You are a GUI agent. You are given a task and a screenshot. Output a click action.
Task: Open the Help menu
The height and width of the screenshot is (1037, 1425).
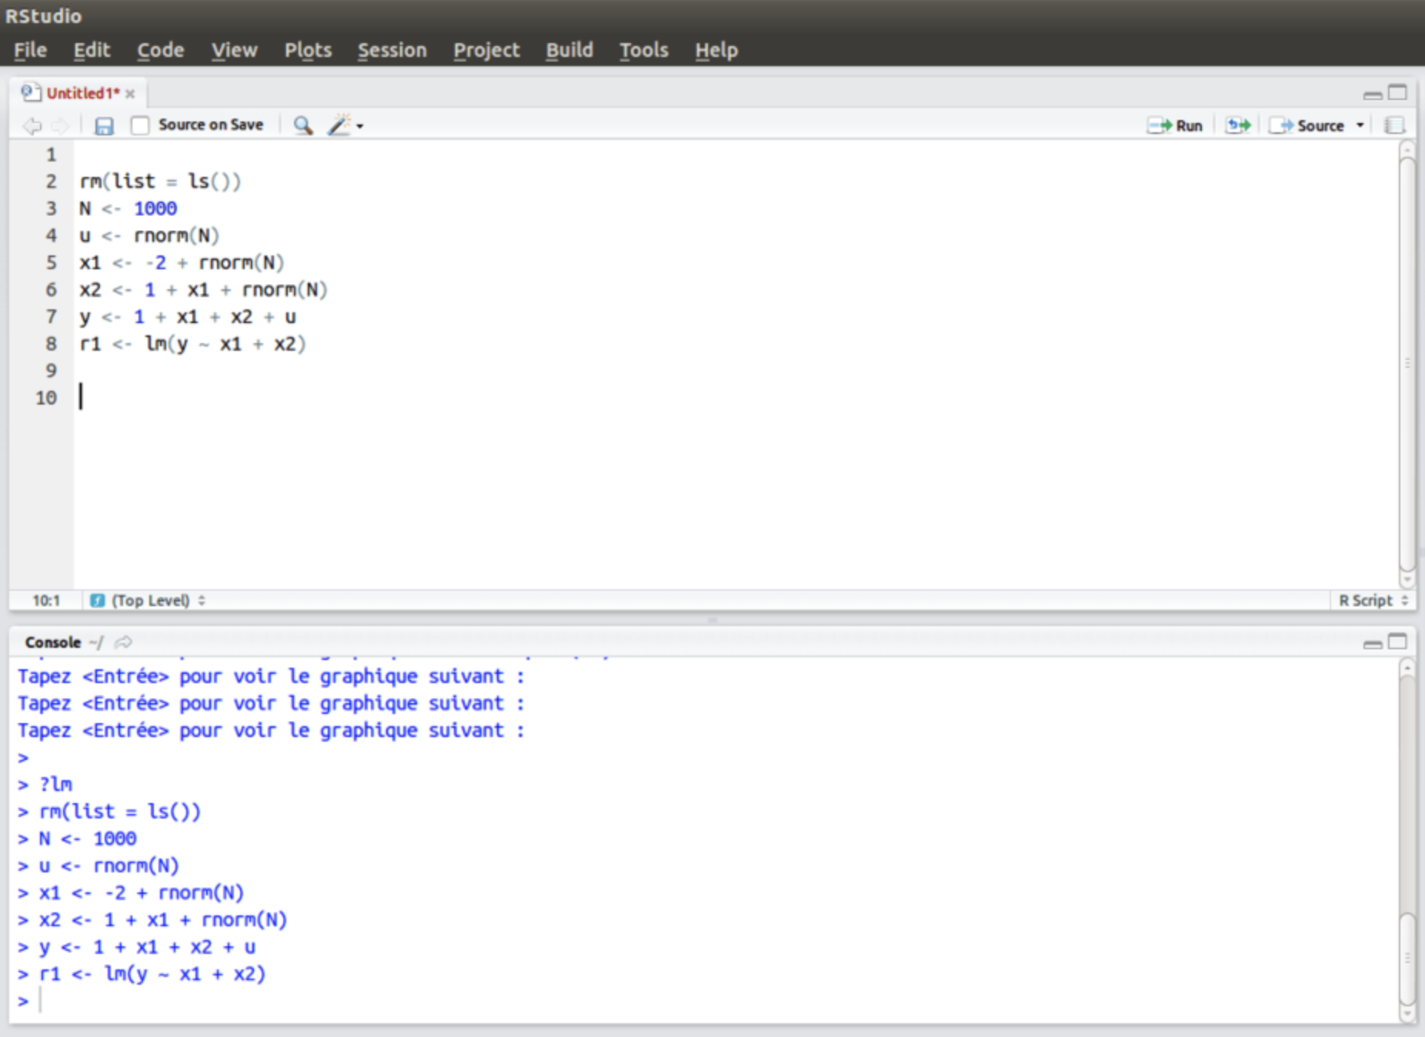(x=716, y=50)
